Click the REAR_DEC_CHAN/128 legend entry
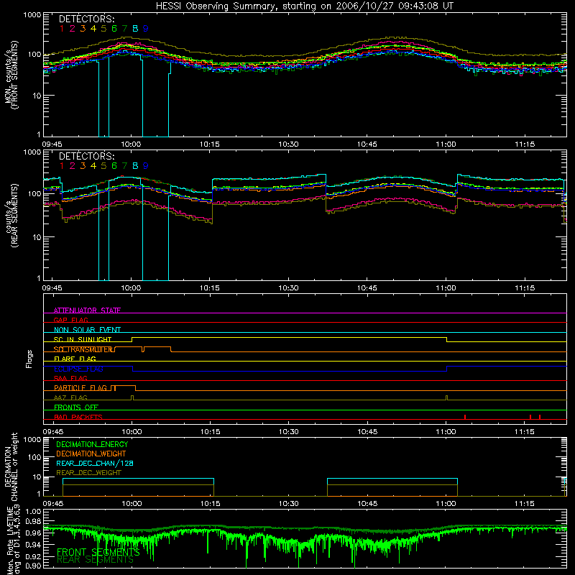The image size is (575, 575). (x=95, y=463)
